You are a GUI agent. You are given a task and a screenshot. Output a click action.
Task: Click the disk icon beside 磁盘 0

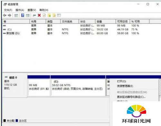click(6, 77)
